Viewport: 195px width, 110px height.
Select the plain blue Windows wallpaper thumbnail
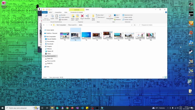coord(86,35)
